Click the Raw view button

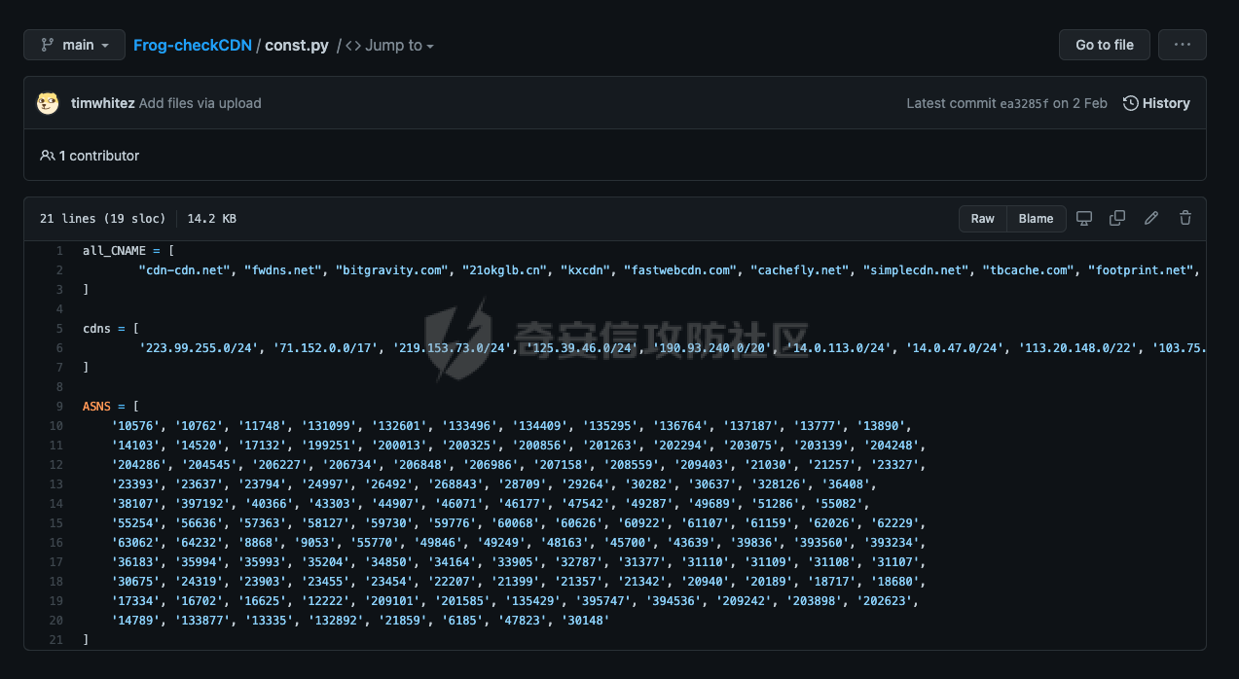[982, 218]
